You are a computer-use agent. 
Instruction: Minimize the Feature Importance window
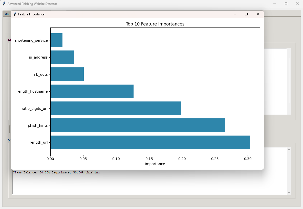coord(235,14)
